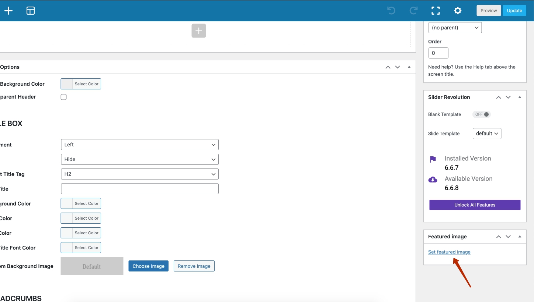
Task: Open the title tag dropdown showing H2
Action: point(139,174)
